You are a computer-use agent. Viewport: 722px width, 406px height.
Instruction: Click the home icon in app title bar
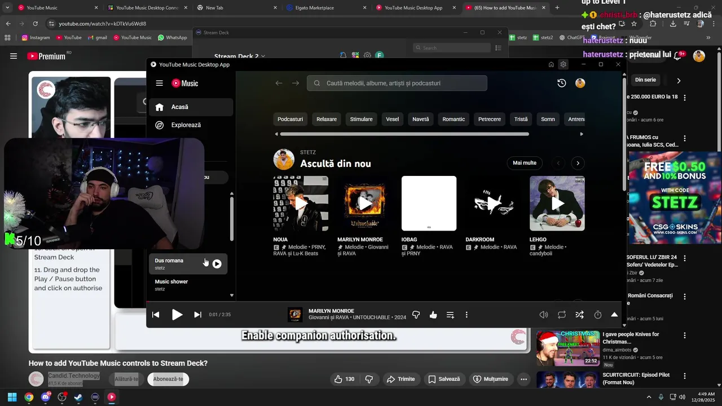click(551, 64)
